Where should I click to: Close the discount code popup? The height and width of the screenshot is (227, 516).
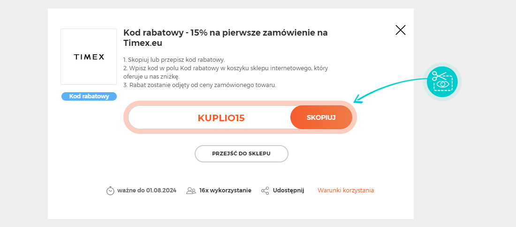pyautogui.click(x=400, y=30)
